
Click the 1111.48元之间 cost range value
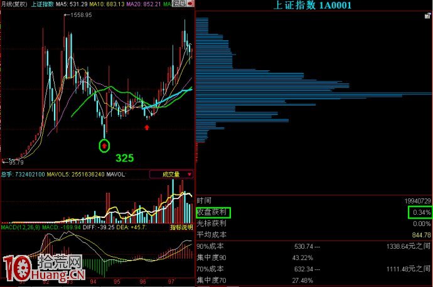tap(409, 269)
